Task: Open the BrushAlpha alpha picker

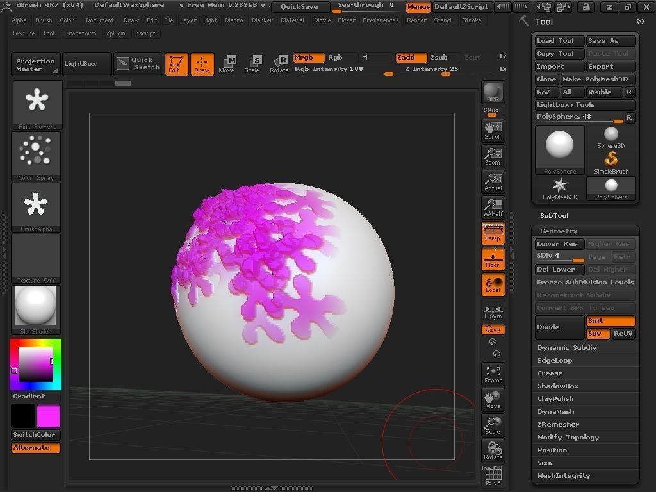Action: (36, 207)
